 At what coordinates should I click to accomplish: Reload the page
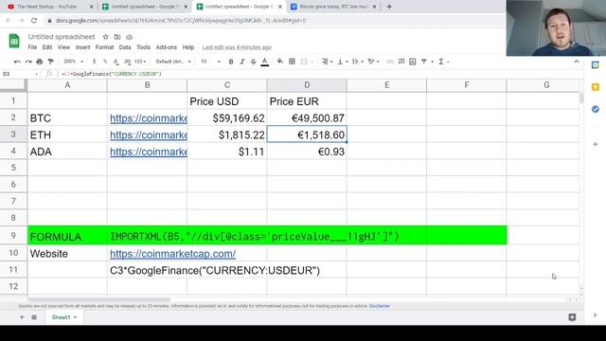[x=34, y=21]
